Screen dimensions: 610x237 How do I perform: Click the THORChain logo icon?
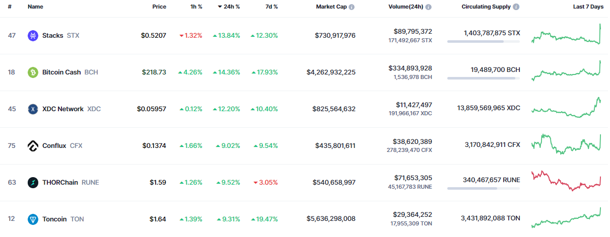click(x=33, y=183)
